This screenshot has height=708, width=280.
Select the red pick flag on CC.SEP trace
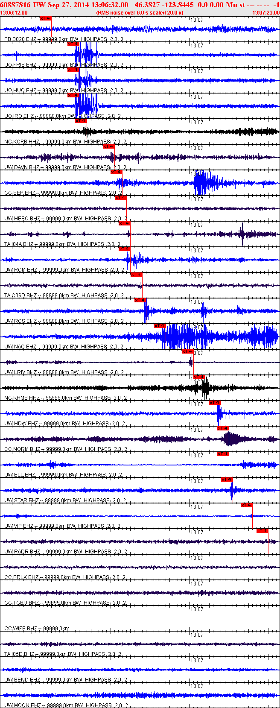[x=117, y=172]
